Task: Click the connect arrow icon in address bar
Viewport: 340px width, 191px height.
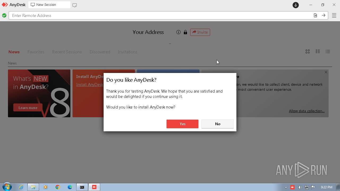Action: [x=324, y=15]
